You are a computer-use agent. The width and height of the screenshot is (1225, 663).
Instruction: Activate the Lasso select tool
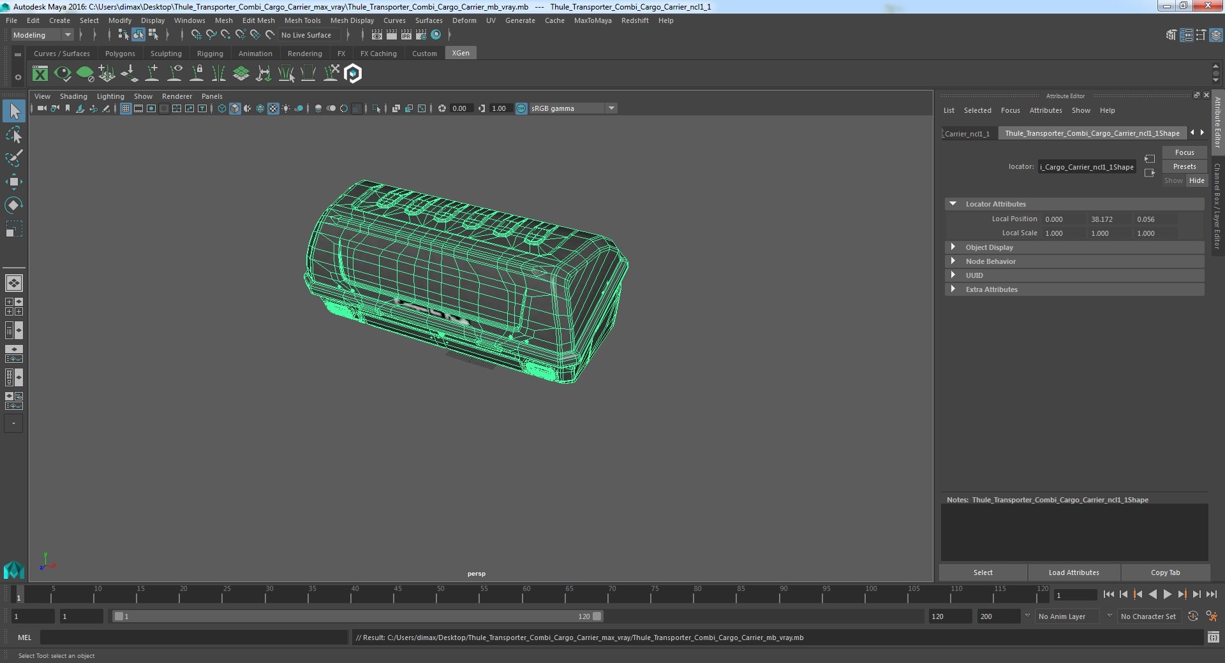pos(14,135)
